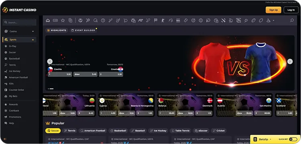Open American Football in the sidebar
This screenshot has height=144, width=301.
pyautogui.click(x=18, y=78)
